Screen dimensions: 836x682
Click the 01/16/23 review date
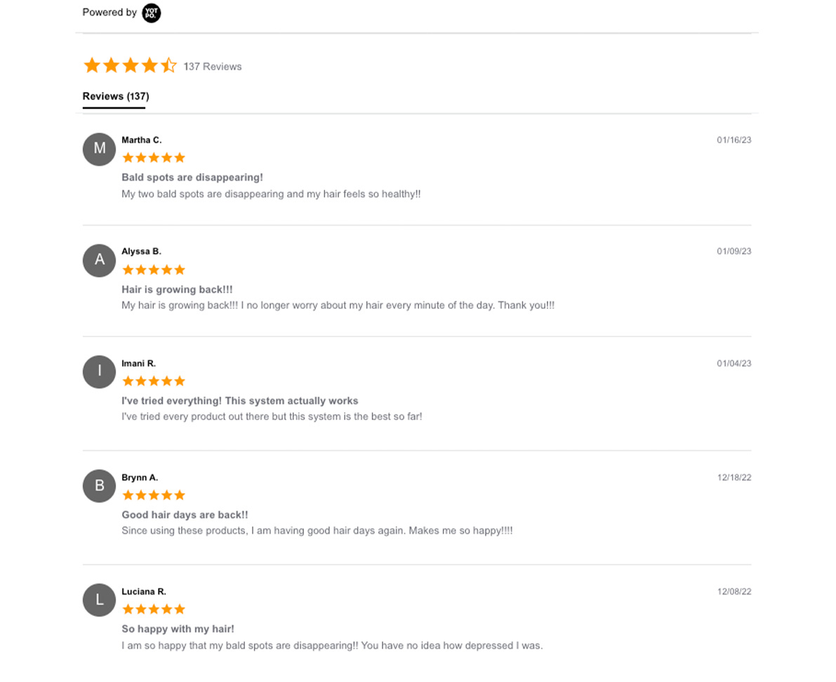(734, 140)
